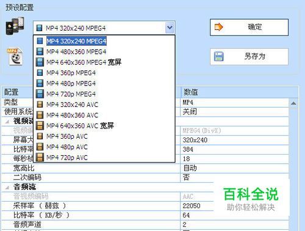This screenshot has width=305, height=231.
Task: Click the scrollbar up arrow in settings table
Action: [x=293, y=103]
